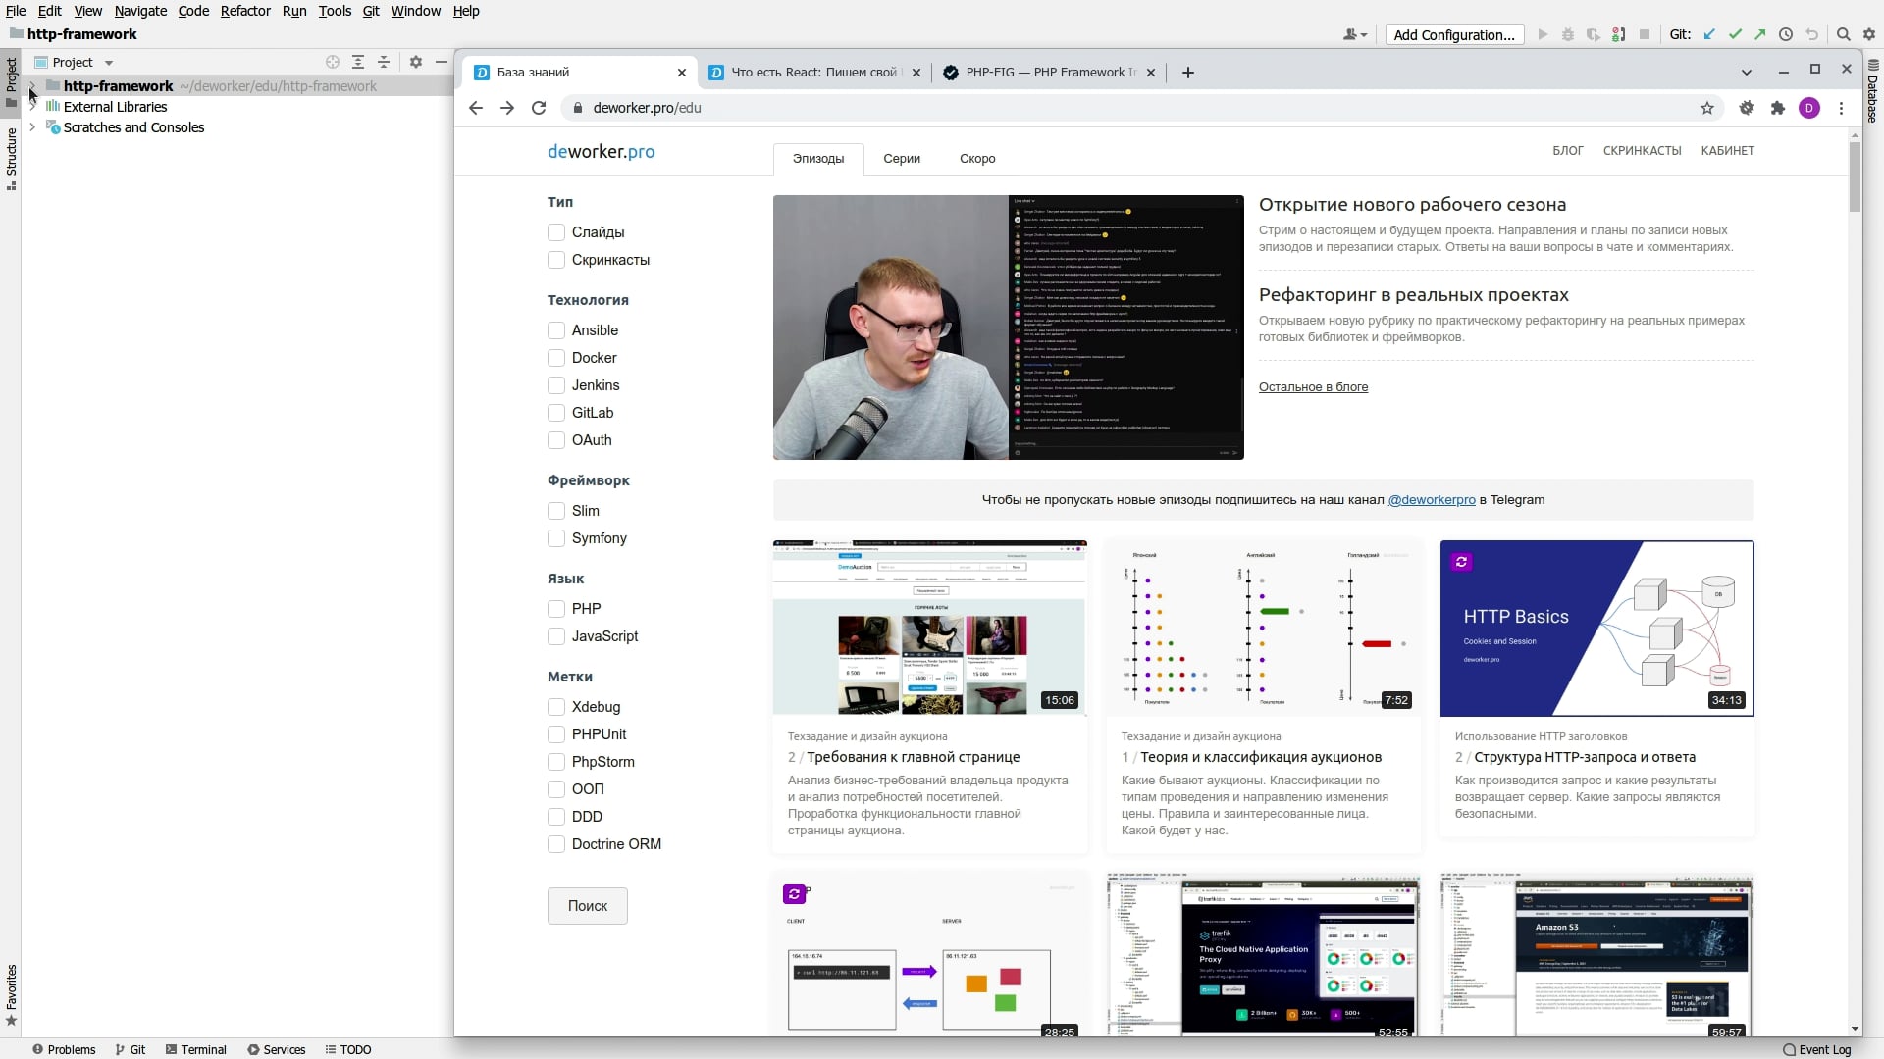Open Project panel settings gear

[416, 62]
